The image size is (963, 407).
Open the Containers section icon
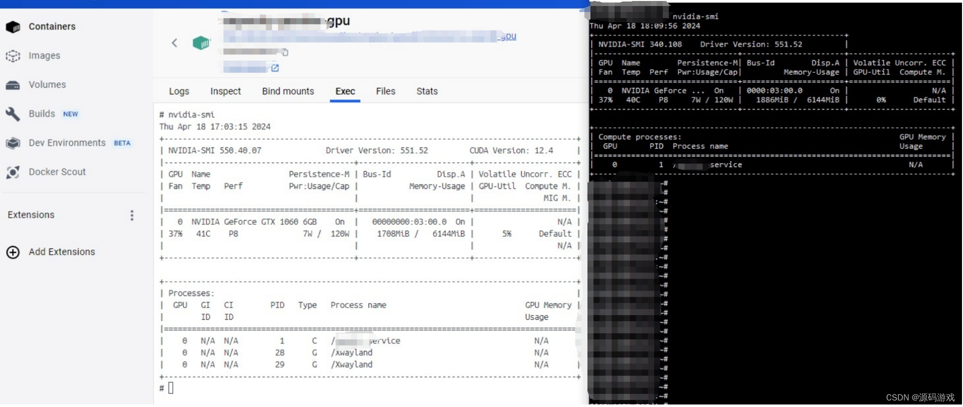(x=13, y=27)
